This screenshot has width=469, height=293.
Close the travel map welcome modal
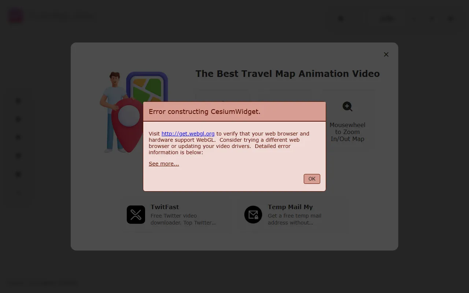386,54
